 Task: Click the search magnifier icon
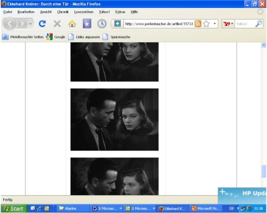click(259, 24)
